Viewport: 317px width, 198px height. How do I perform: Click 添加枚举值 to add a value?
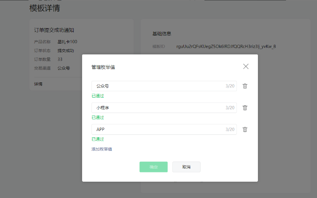(x=102, y=149)
